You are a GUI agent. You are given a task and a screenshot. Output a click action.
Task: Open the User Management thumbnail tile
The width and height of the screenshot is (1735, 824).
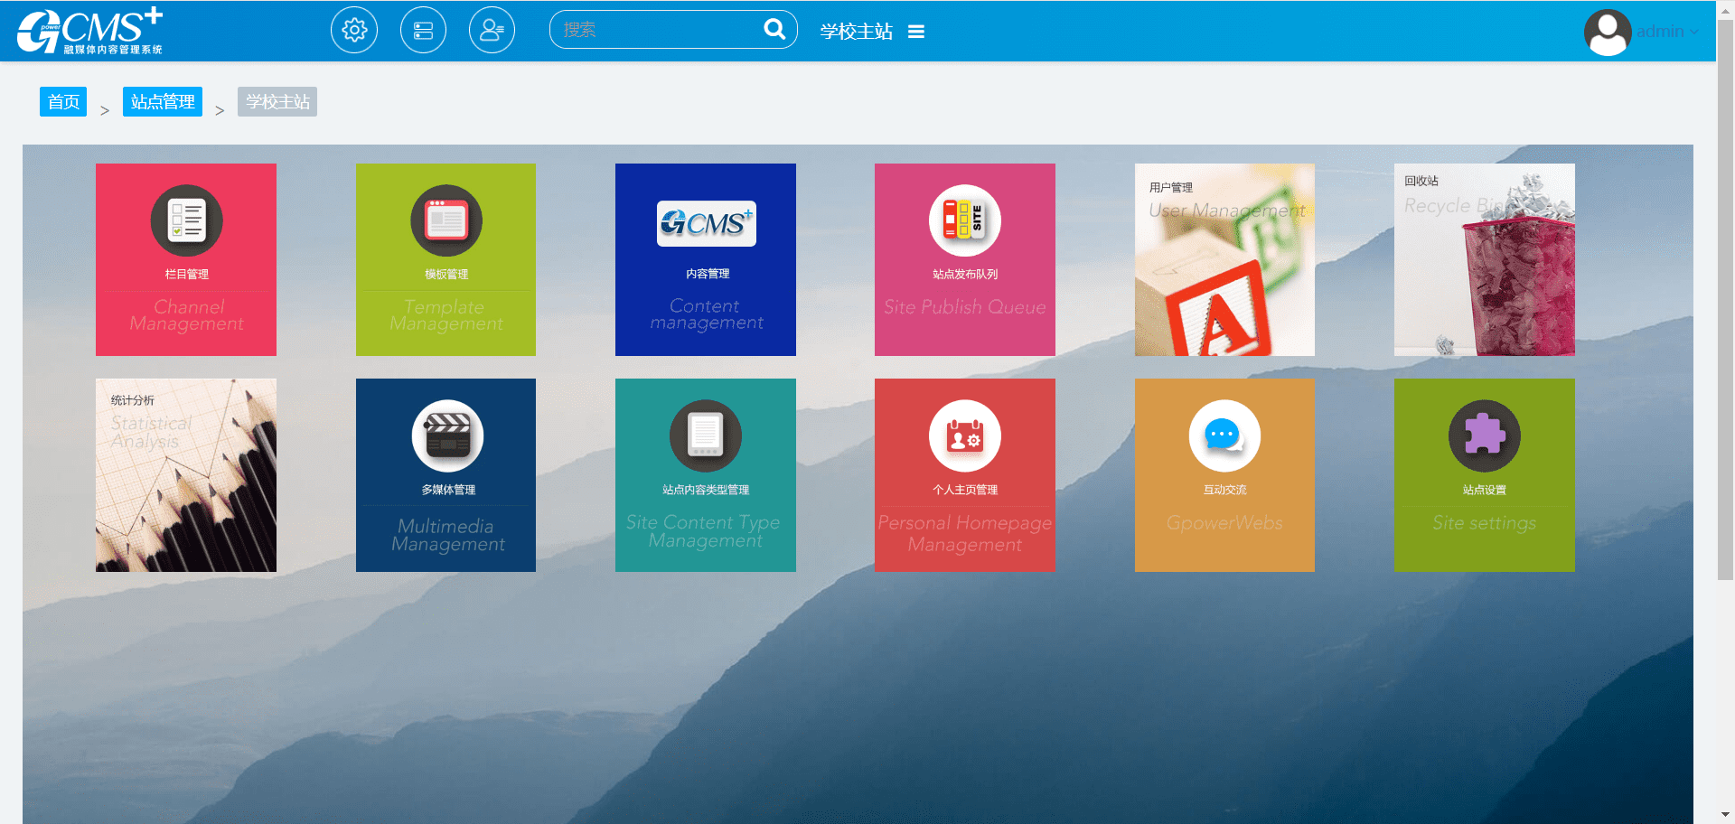[1224, 259]
